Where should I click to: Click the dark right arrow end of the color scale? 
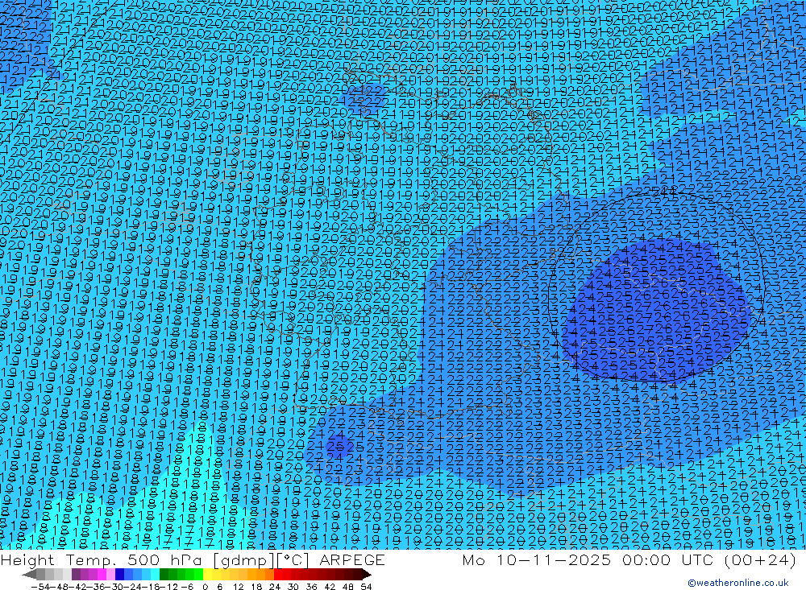(367, 574)
